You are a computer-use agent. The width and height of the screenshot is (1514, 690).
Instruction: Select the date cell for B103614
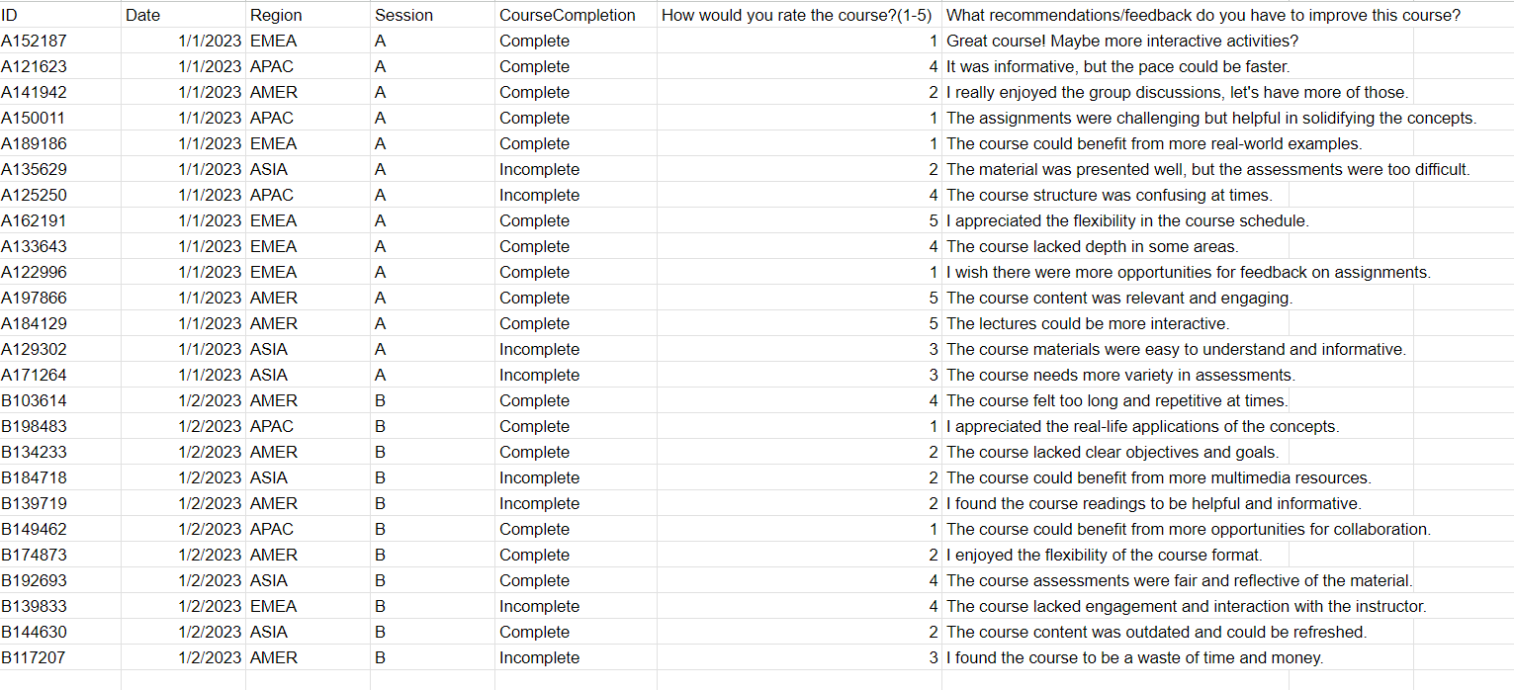coord(183,401)
